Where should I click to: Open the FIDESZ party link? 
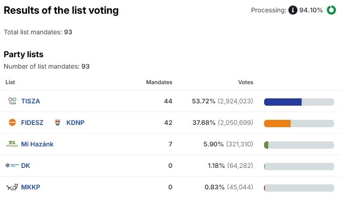coord(32,123)
